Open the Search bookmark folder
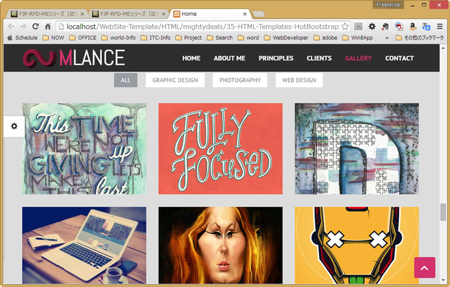 coord(220,38)
